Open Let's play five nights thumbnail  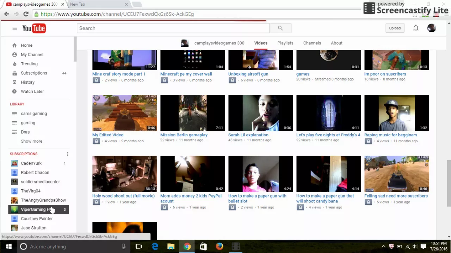click(328, 113)
